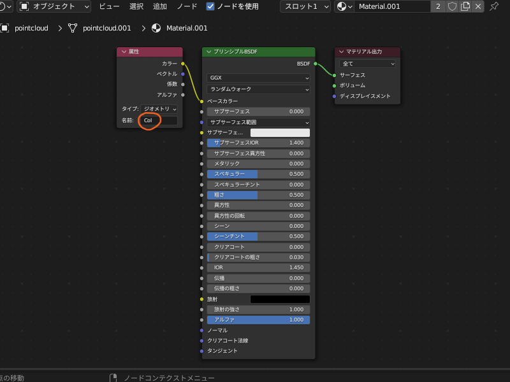Open the 全て target dropdown

(x=367, y=64)
